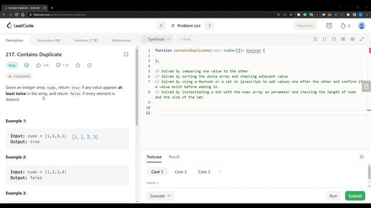Click the format code braces icon
The image size is (371, 208).
pos(325,39)
